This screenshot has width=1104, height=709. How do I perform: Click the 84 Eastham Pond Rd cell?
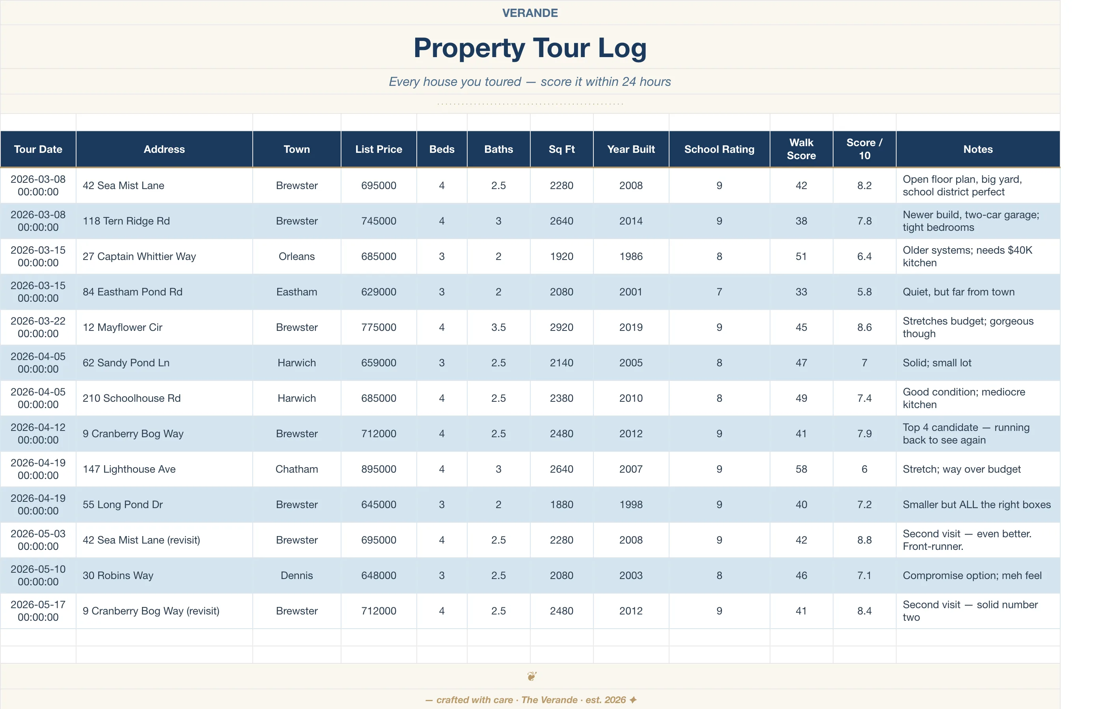click(164, 292)
